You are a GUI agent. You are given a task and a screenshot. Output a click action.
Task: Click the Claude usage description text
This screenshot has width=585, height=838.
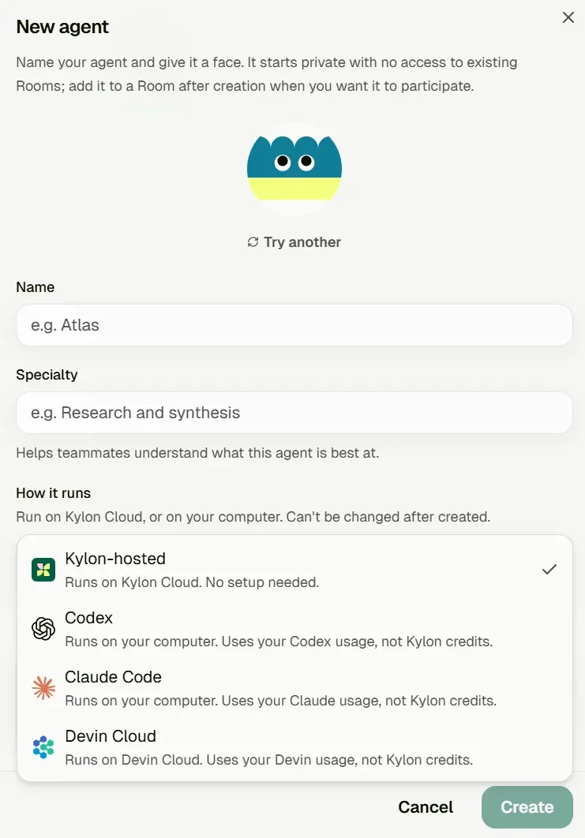[x=281, y=701]
